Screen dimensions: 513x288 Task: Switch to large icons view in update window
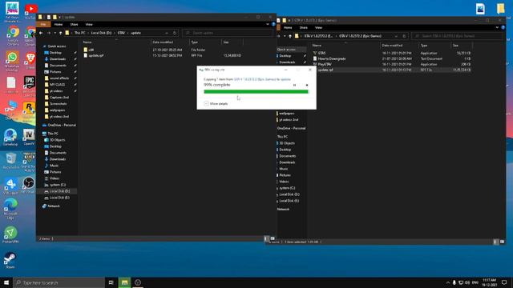click(273, 238)
